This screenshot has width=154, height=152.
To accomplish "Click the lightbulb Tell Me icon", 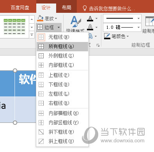I will click(x=85, y=8).
